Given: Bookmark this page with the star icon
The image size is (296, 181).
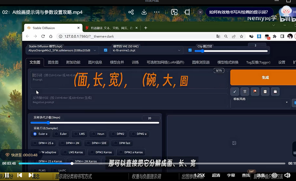Looking at the screenshot, I should [x=242, y=36].
